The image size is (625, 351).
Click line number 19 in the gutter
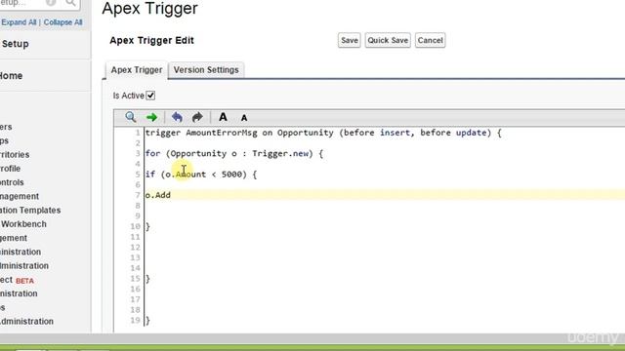point(136,320)
